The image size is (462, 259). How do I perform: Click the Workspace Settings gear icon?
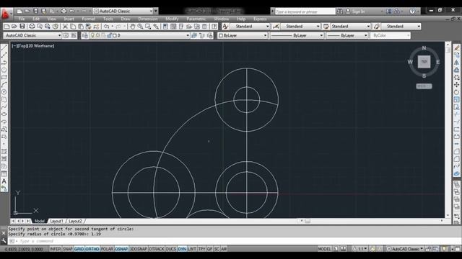[x=66, y=35]
